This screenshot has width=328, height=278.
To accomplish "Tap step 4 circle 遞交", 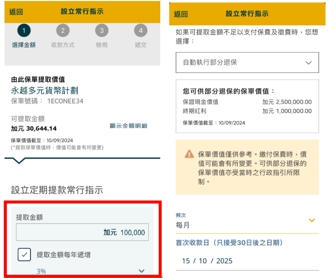I will click(141, 31).
